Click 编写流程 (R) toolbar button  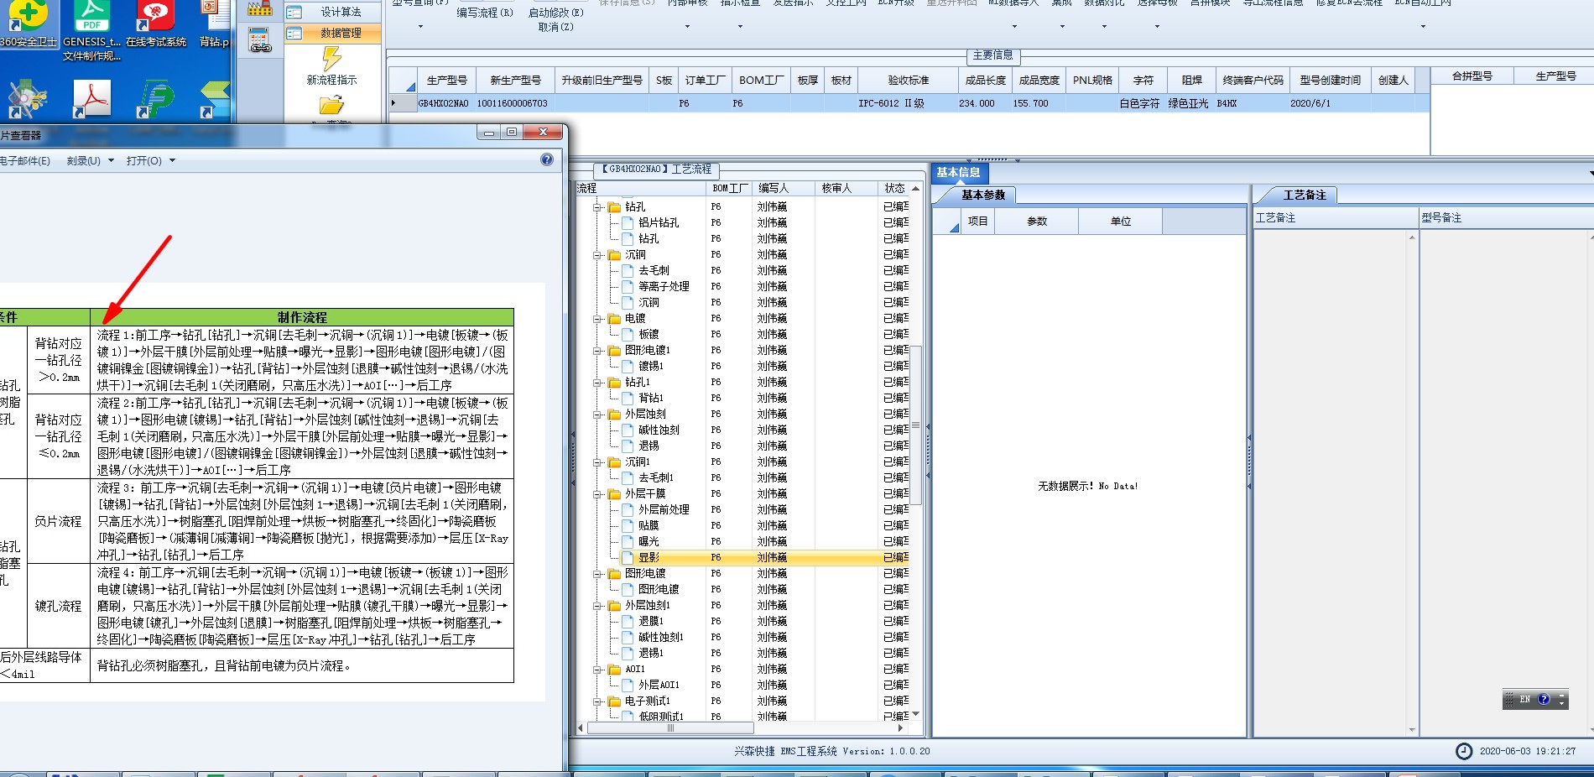pos(485,13)
